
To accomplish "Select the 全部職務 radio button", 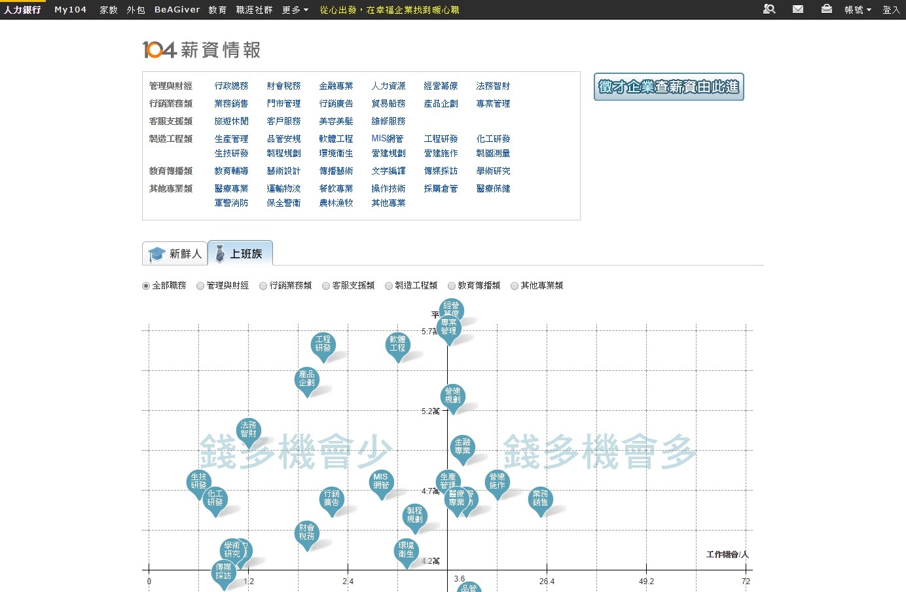I will pyautogui.click(x=146, y=286).
